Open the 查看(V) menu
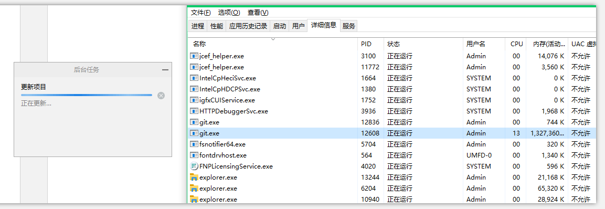Image resolution: width=605 pixels, height=209 pixels. [x=258, y=13]
